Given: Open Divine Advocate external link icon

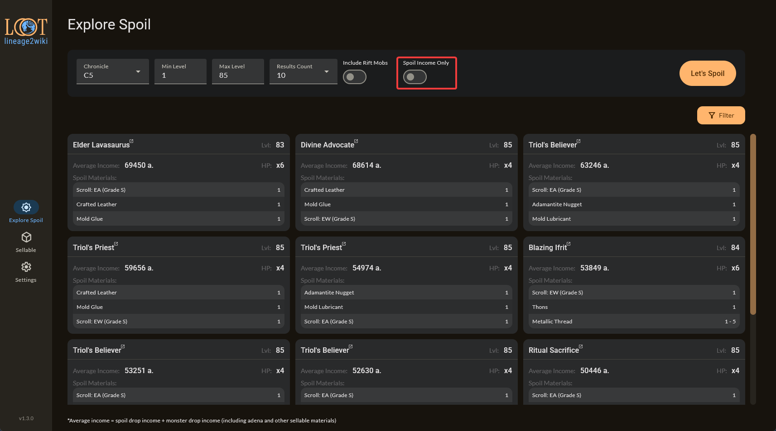Looking at the screenshot, I should click(x=356, y=141).
